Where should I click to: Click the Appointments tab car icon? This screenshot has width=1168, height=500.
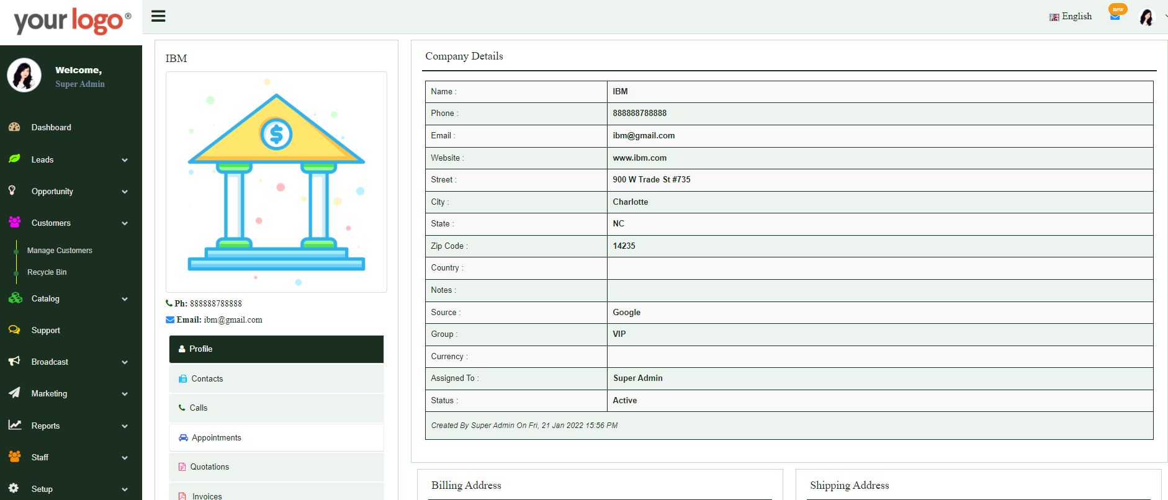point(183,438)
